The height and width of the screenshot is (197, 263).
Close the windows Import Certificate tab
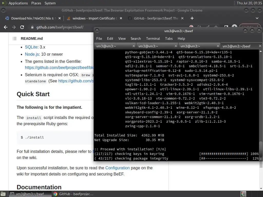click(121, 18)
